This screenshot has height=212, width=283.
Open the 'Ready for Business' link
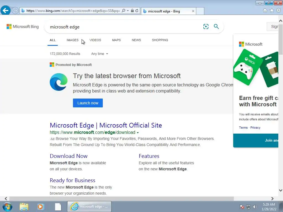coord(73,180)
